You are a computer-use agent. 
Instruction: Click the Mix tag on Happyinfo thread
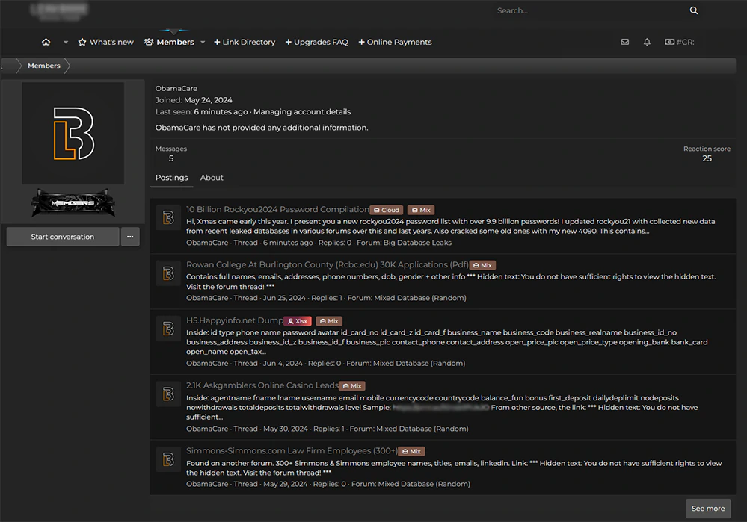329,321
